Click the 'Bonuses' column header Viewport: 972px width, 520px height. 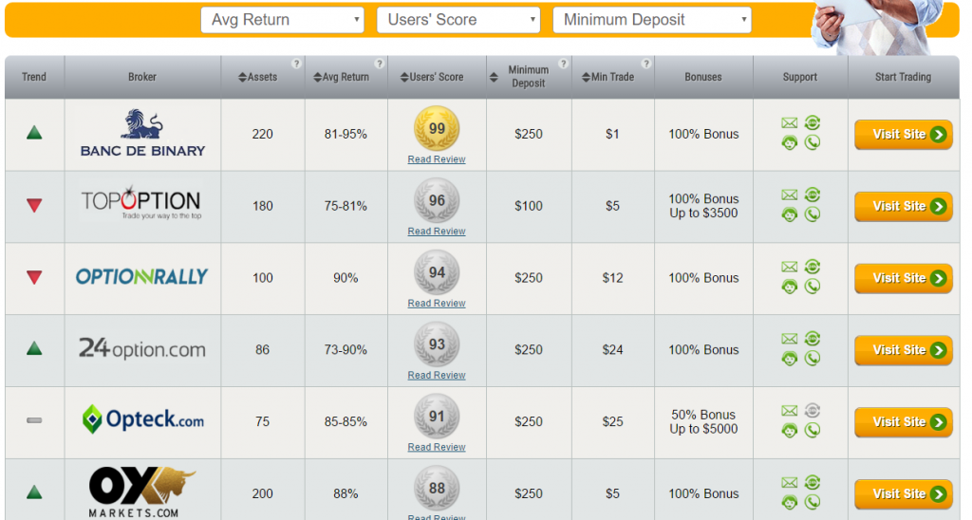pyautogui.click(x=703, y=77)
